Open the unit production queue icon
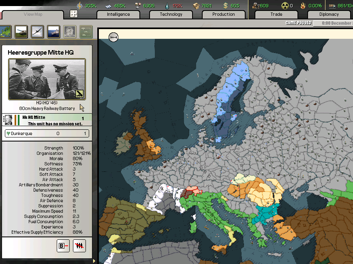 tap(86, 32)
